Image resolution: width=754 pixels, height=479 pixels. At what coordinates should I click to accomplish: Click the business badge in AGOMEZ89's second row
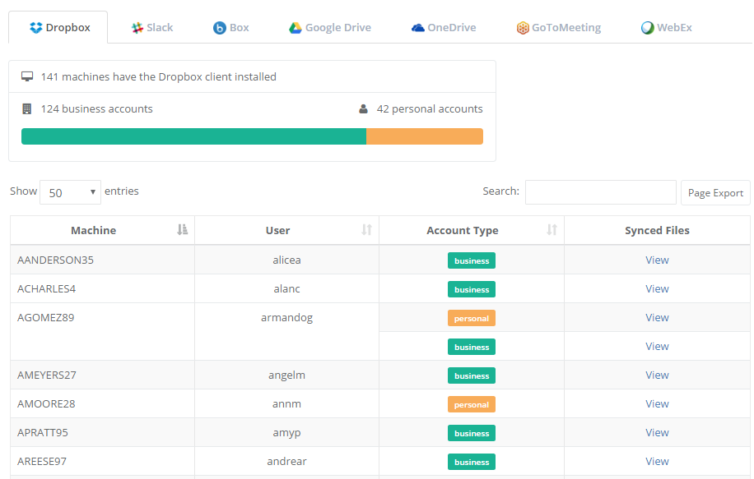471,347
